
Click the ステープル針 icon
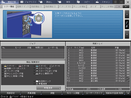point(37,68)
